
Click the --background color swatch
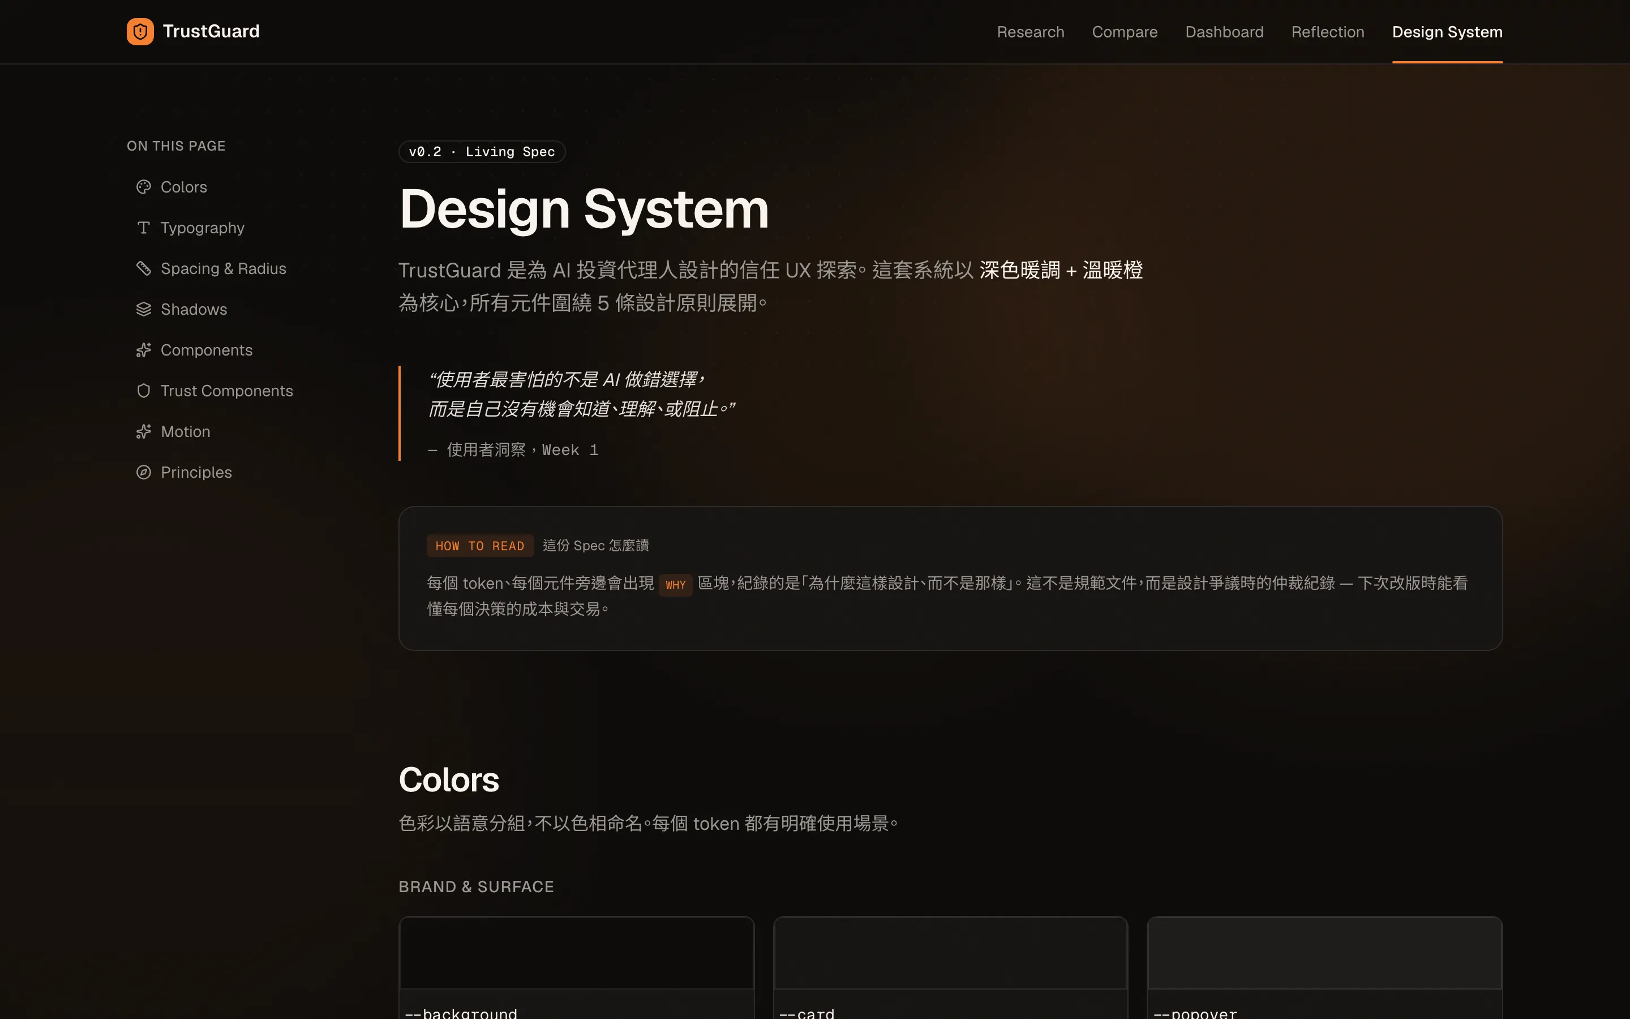(x=577, y=954)
